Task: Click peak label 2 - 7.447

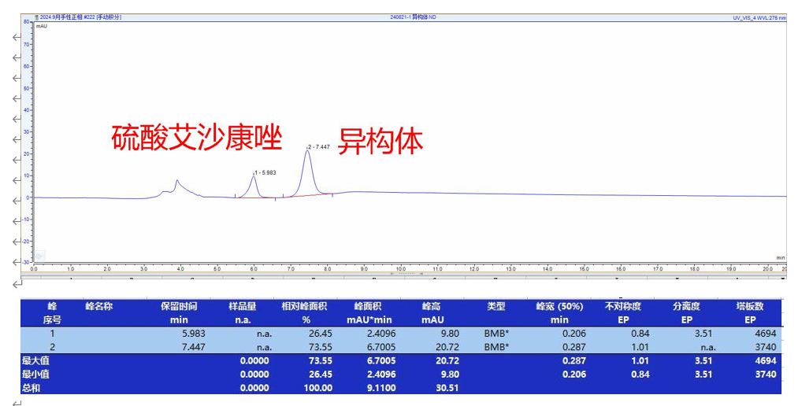Action: [x=318, y=147]
